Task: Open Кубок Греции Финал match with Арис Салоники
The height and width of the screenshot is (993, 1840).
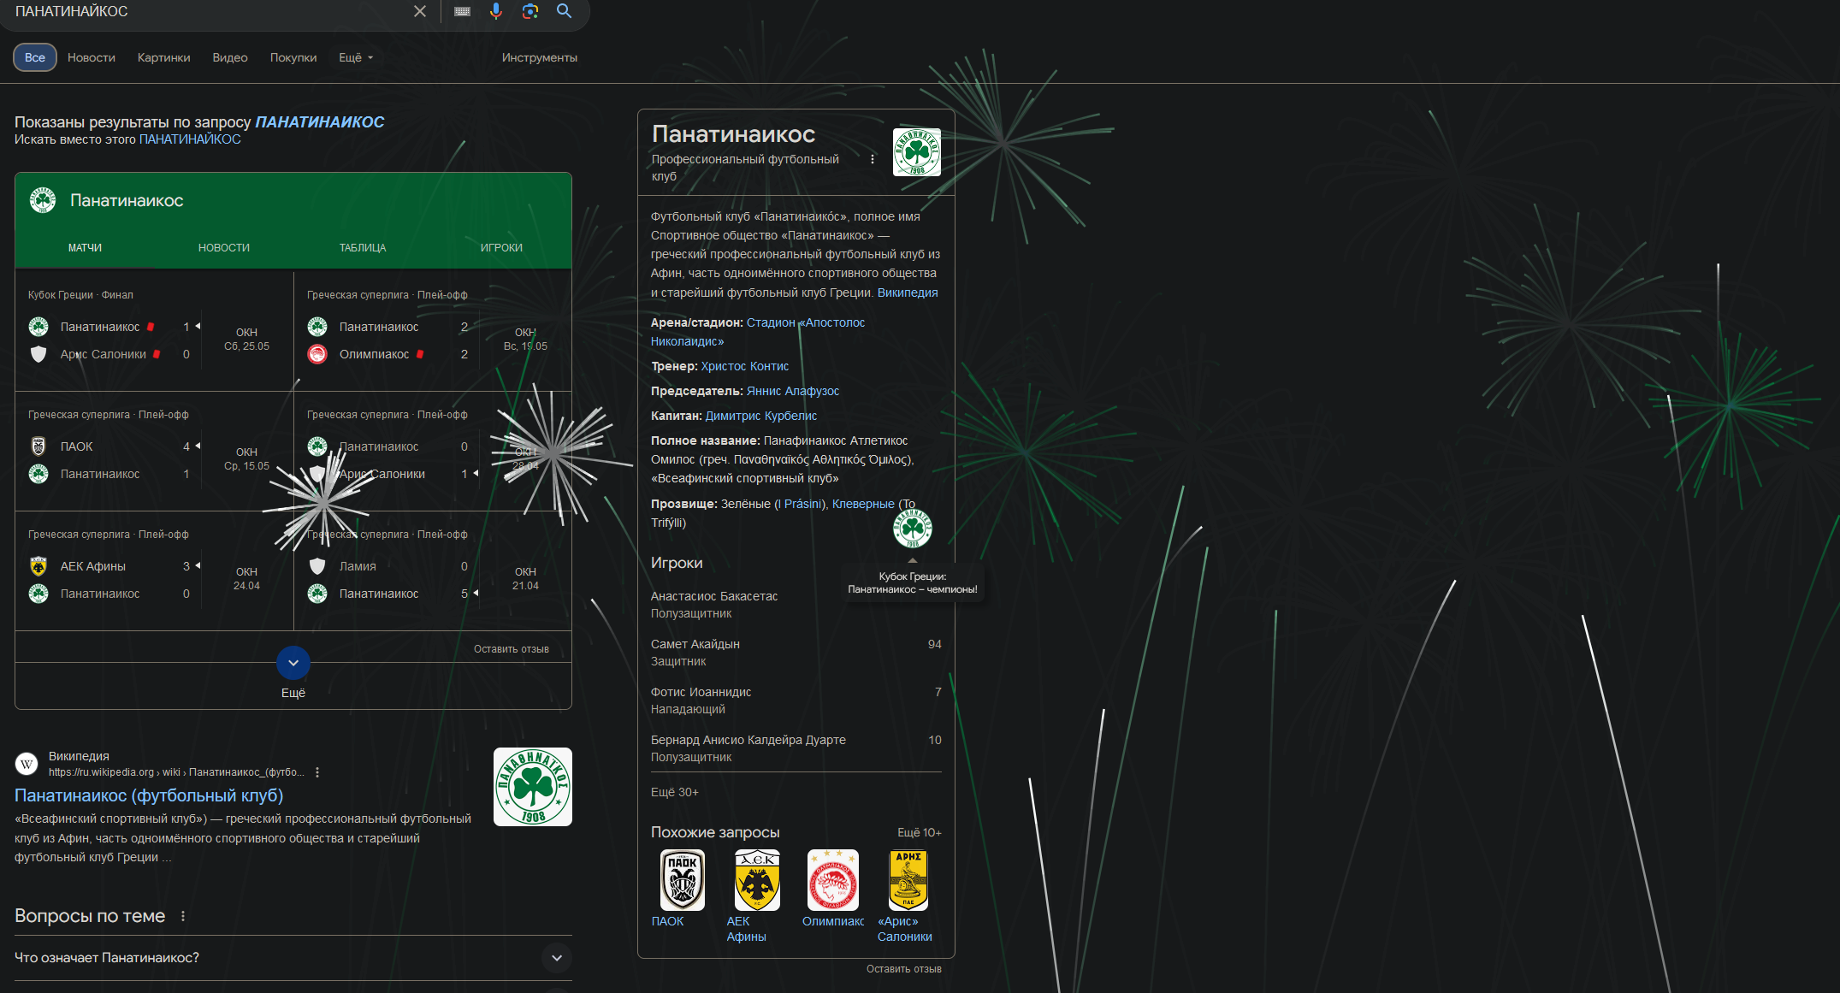Action: [x=154, y=332]
